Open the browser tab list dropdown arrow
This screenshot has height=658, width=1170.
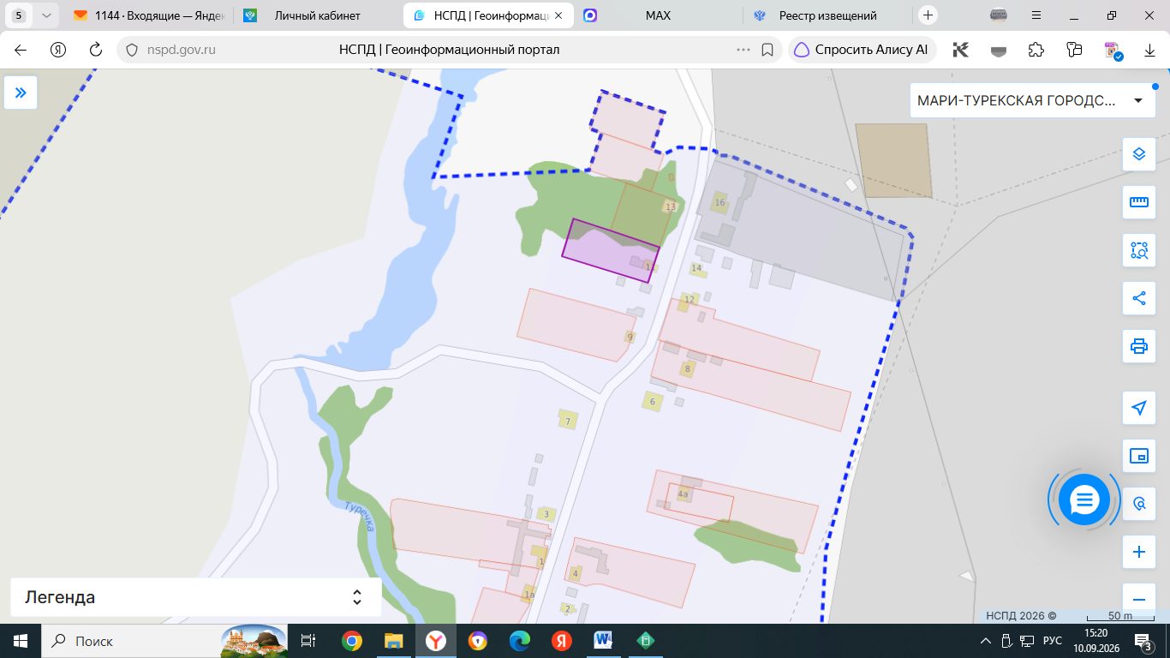pos(46,15)
